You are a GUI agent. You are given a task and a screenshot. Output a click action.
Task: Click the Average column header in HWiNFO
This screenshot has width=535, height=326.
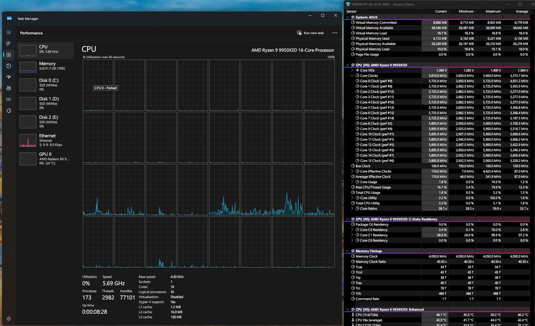point(518,11)
